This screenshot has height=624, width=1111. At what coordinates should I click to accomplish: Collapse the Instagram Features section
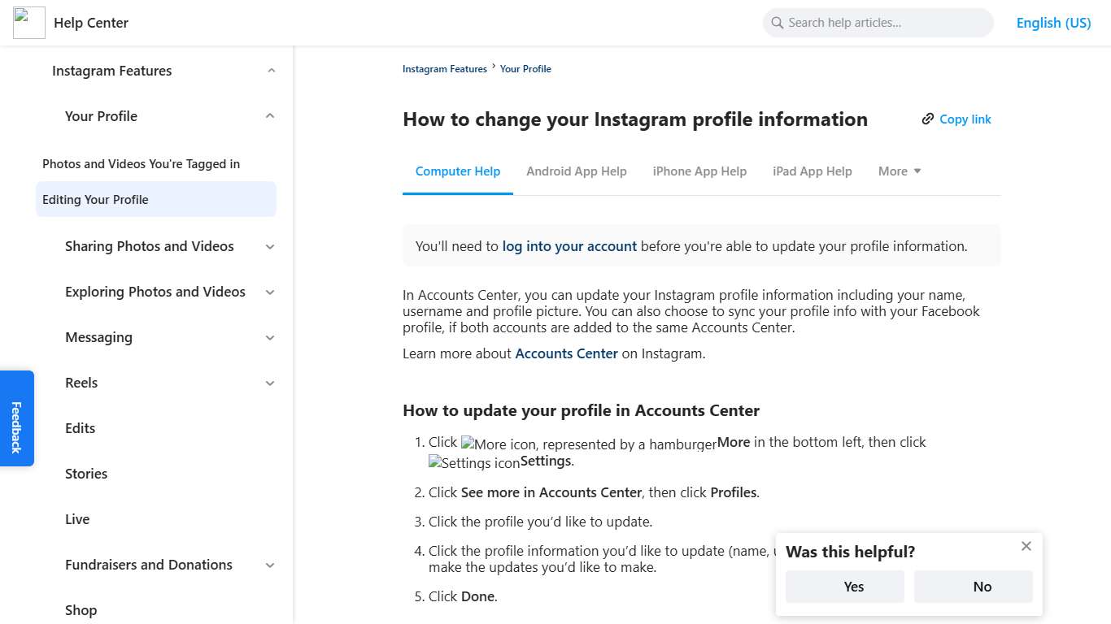271,71
